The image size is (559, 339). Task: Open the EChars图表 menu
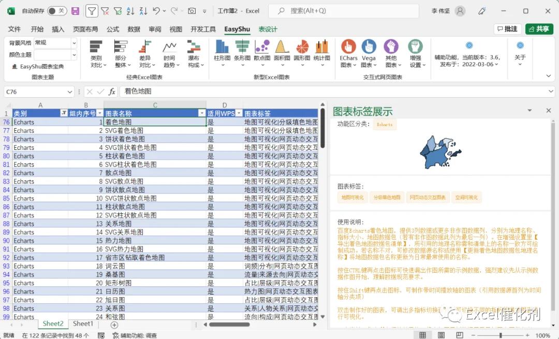(348, 53)
